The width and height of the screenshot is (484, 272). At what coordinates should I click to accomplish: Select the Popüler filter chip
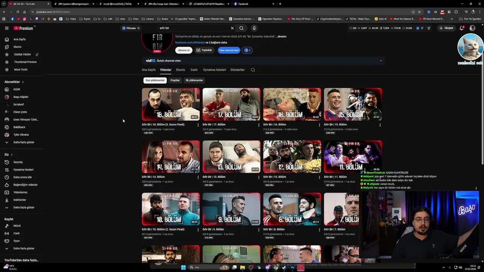pyautogui.click(x=175, y=80)
